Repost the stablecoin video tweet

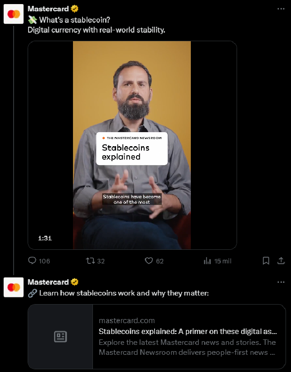point(90,261)
